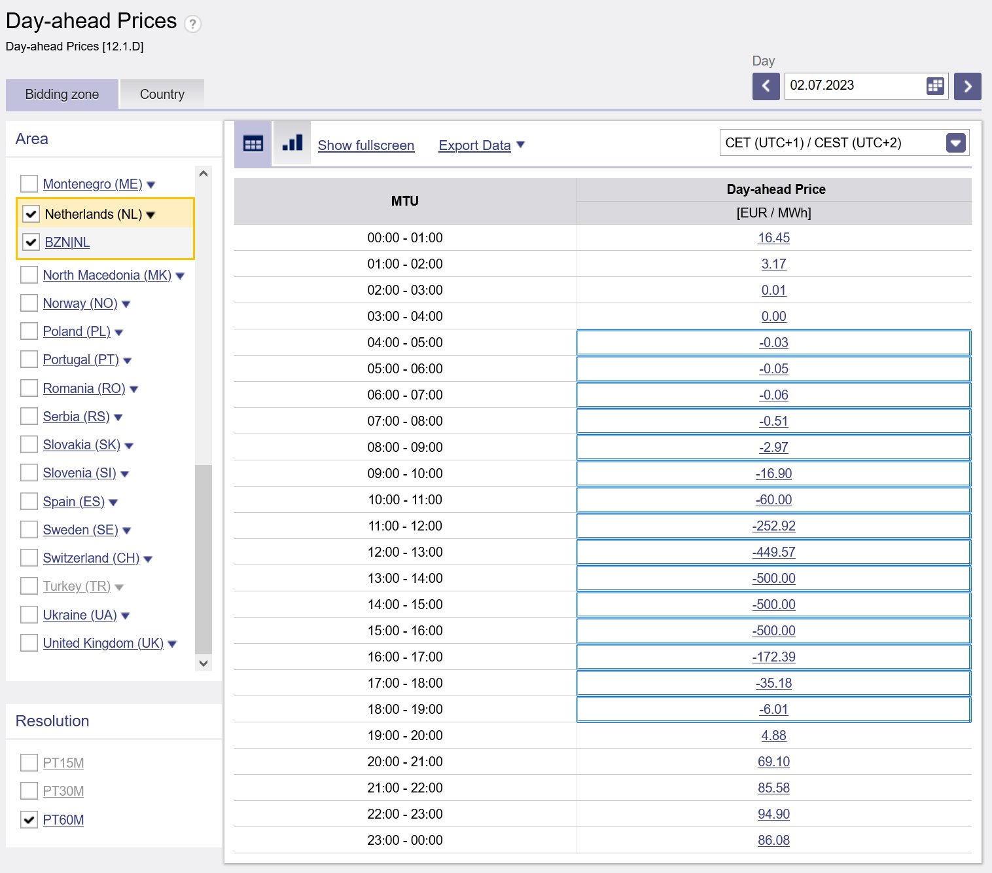The height and width of the screenshot is (873, 992).
Task: Open the Slovakia (SK) link
Action: [82, 445]
